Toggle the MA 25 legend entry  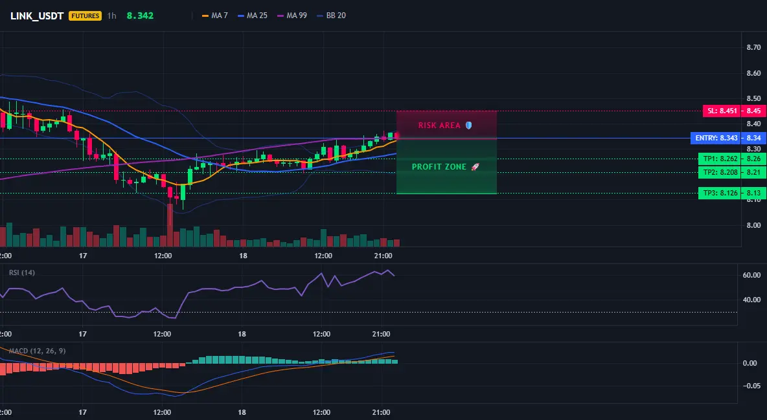[253, 16]
